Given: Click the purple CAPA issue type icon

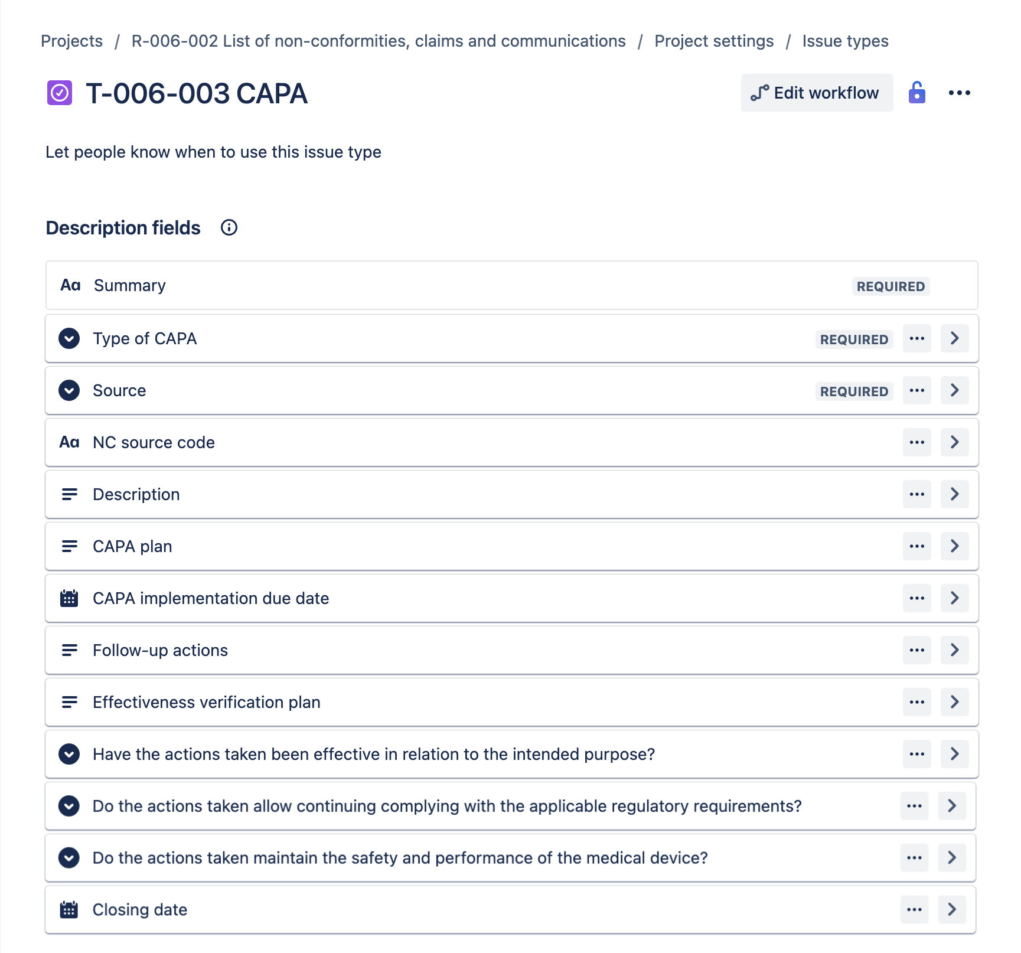Looking at the screenshot, I should click(60, 93).
